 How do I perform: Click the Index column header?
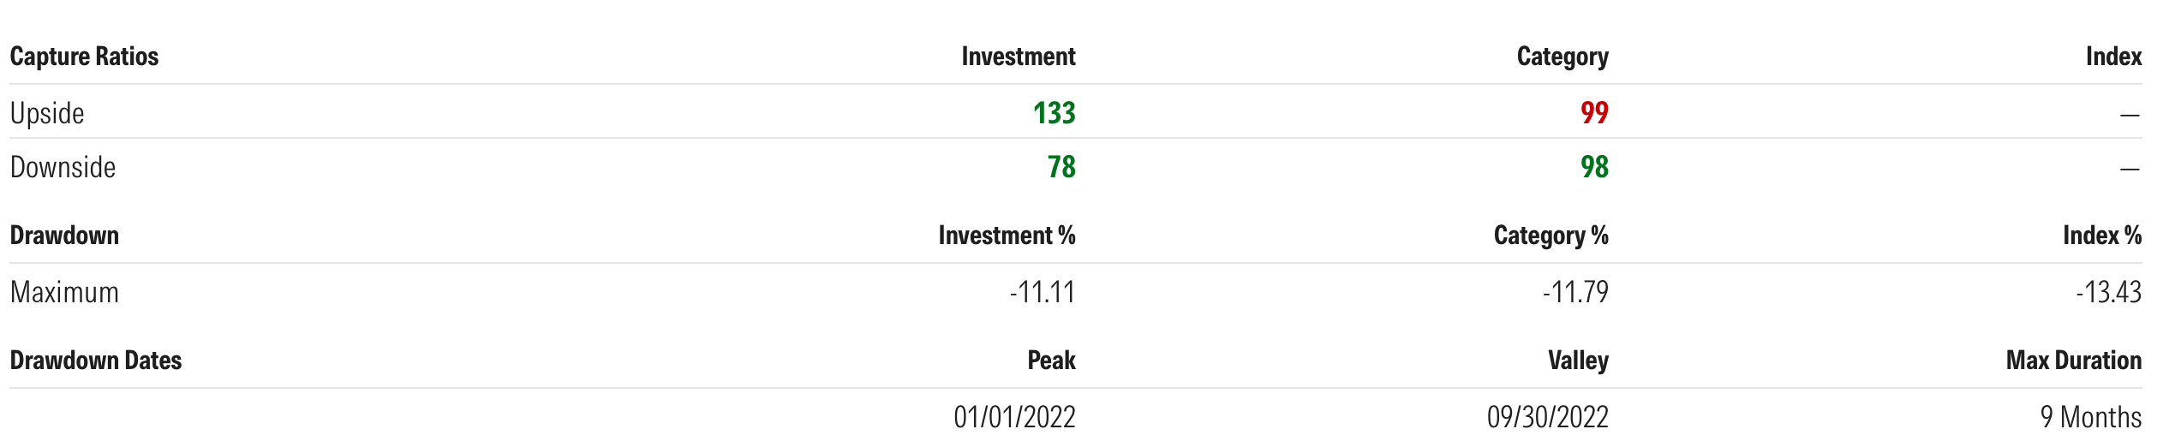coord(2113,57)
